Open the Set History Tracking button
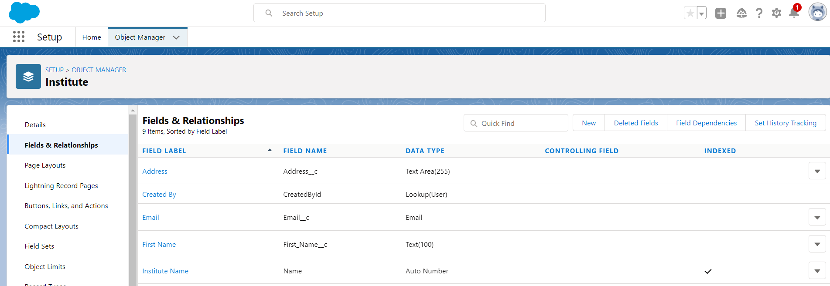Viewport: 830px width, 286px height. click(x=785, y=123)
